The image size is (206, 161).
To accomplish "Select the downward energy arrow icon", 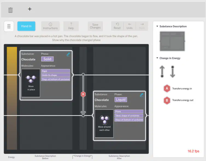I will (x=172, y=71).
